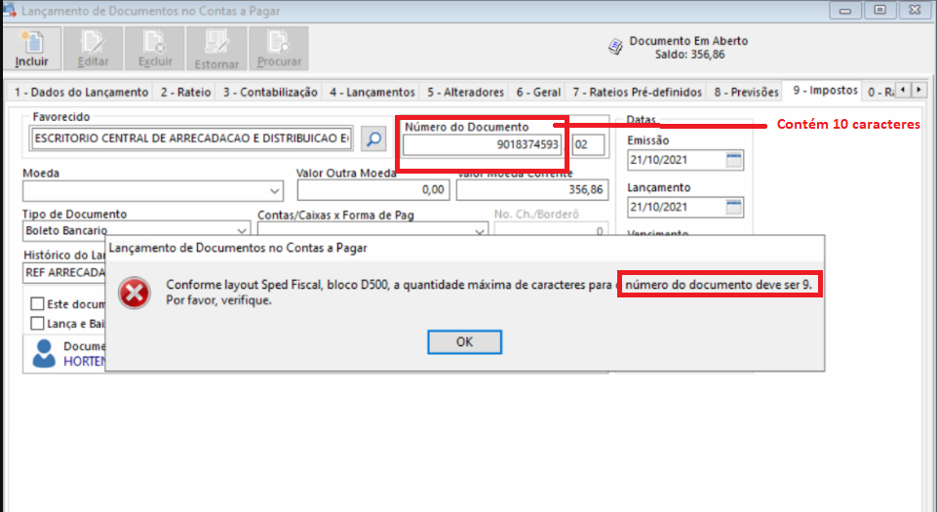Minimize the Contas a Pagar window
This screenshot has width=937, height=512.
pos(845,10)
